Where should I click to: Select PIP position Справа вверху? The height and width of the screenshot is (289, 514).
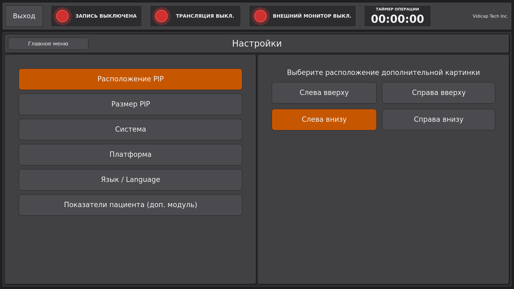coord(439,93)
